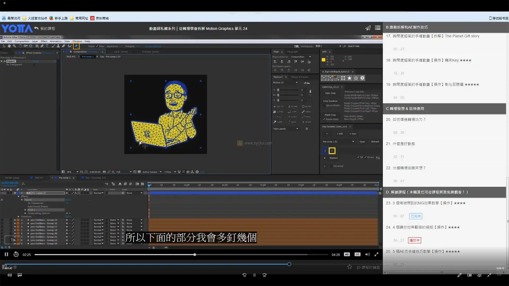Open the pen annotation tool
This screenshot has width=509, height=286.
459,275
